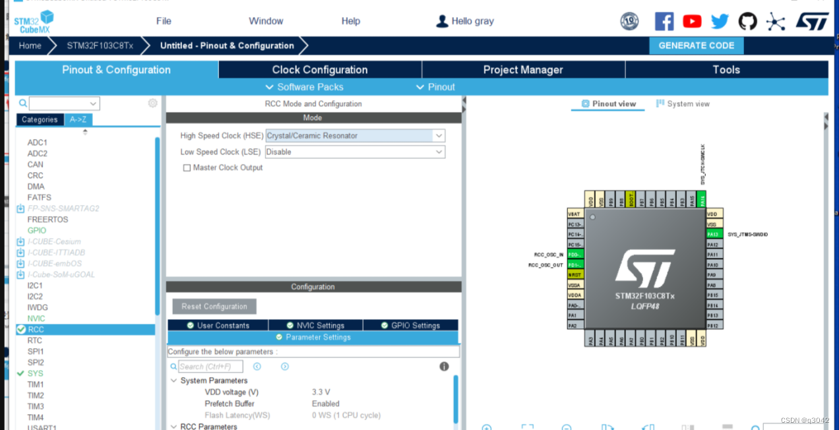Image resolution: width=839 pixels, height=430 pixels.
Task: Open the ST YouTube channel icon
Action: [692, 21]
